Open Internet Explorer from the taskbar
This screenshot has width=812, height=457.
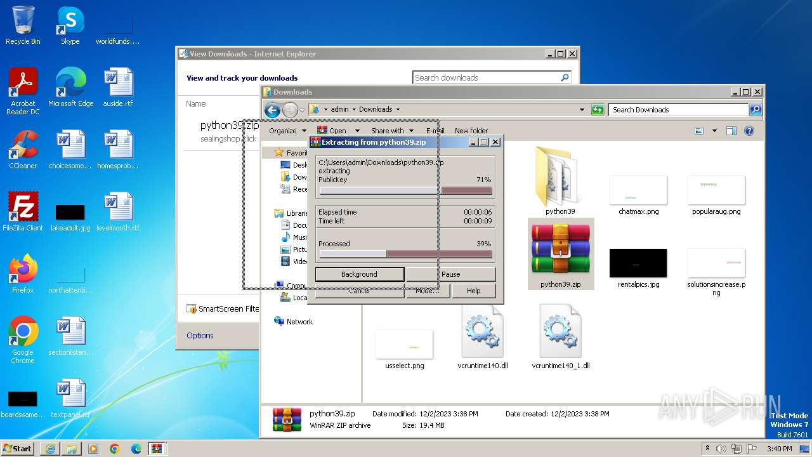coord(50,449)
